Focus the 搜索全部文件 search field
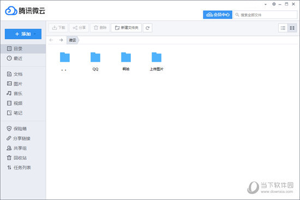300x200 pixels. click(266, 15)
